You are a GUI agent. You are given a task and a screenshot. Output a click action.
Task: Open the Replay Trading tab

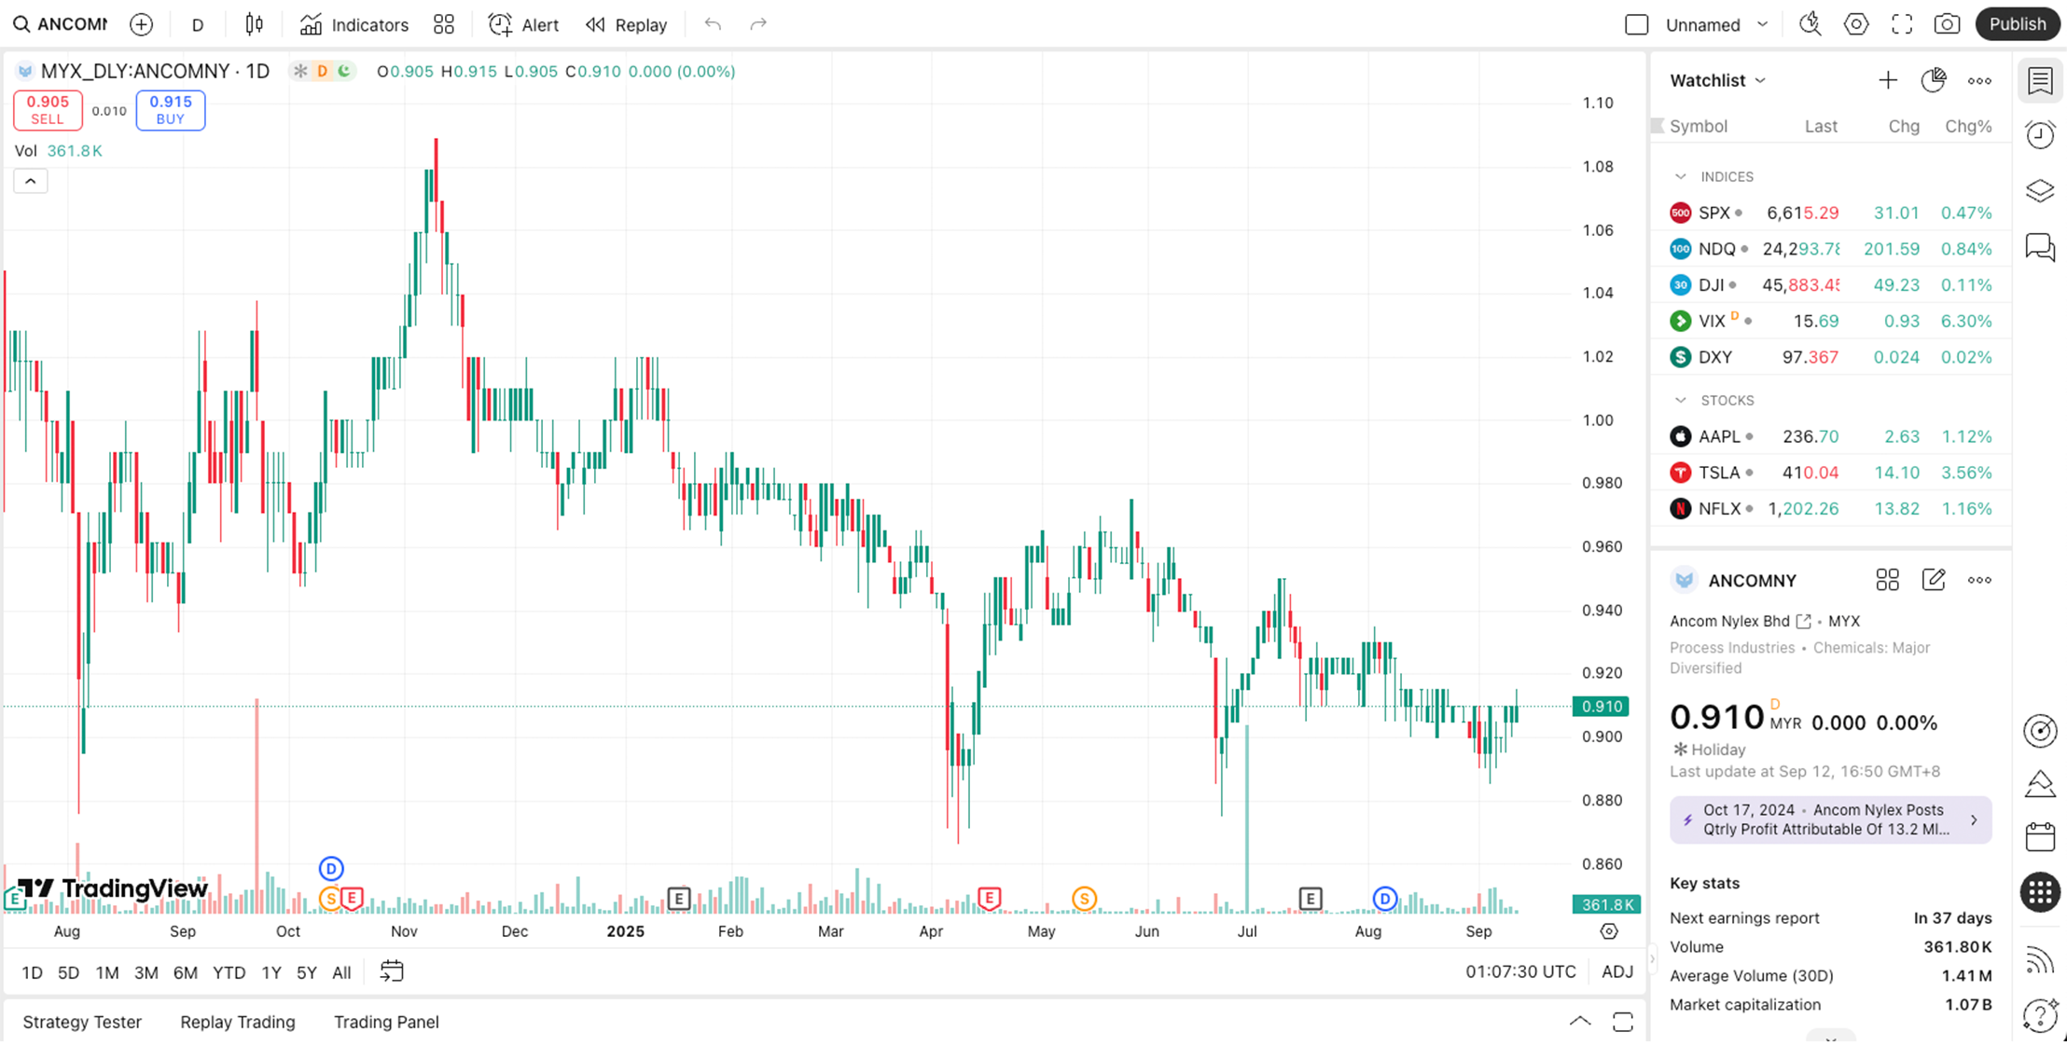[x=238, y=1022]
